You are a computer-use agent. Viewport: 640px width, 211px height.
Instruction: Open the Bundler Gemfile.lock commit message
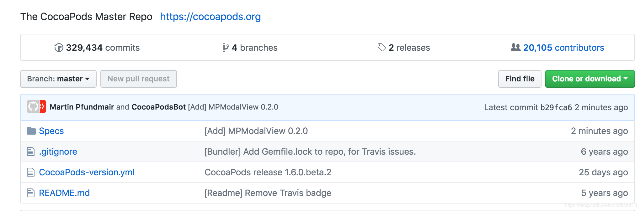(310, 152)
